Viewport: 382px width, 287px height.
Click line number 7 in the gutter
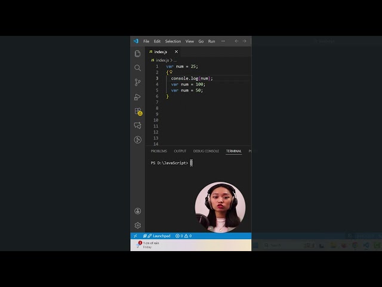[x=157, y=102]
